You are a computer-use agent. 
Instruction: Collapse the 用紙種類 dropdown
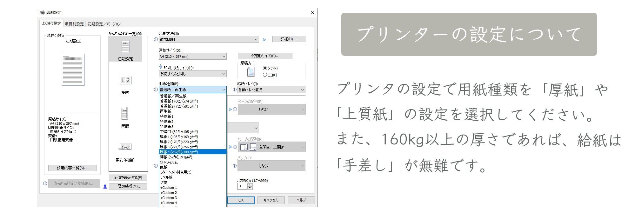point(193,90)
